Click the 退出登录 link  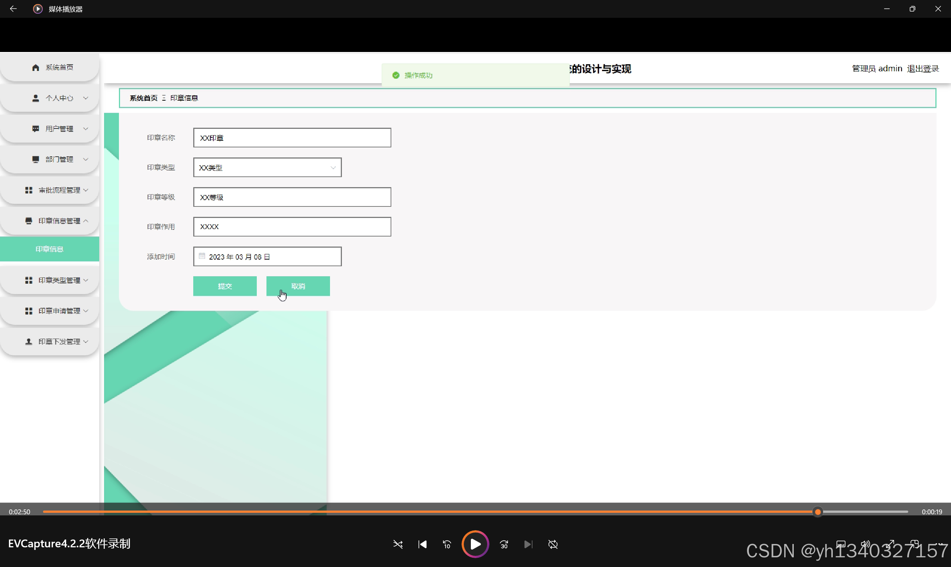pos(923,69)
